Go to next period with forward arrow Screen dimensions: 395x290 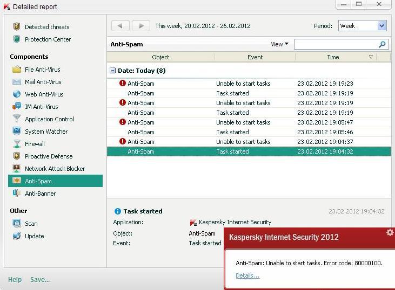pos(141,26)
